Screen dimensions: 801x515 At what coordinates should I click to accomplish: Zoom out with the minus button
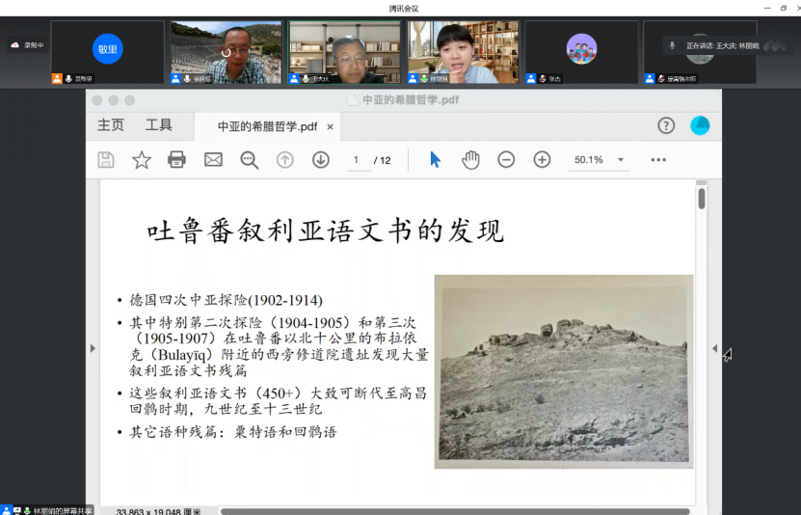(x=506, y=160)
